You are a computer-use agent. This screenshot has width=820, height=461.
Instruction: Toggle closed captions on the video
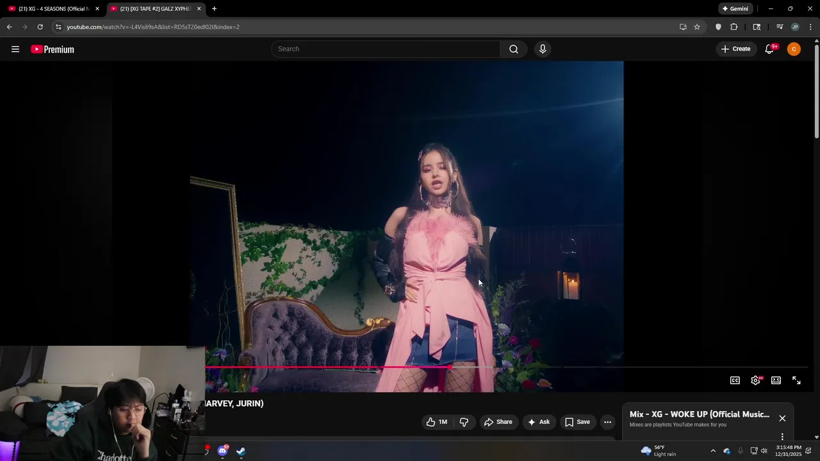tap(735, 380)
